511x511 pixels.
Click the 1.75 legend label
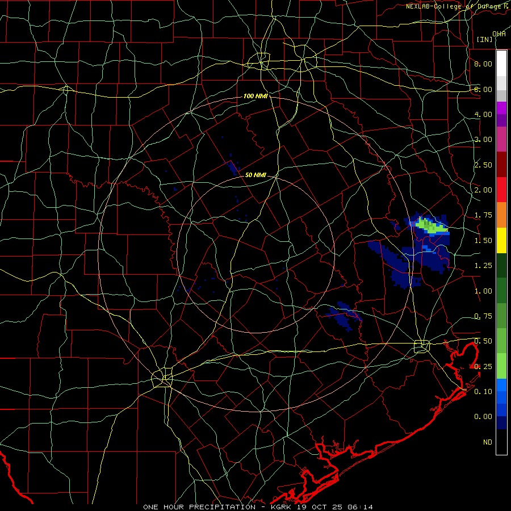(483, 215)
